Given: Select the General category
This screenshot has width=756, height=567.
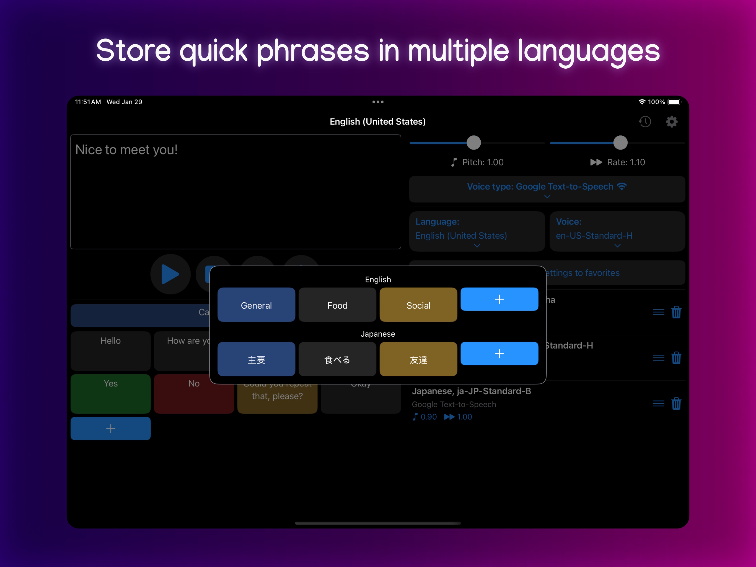Looking at the screenshot, I should point(256,305).
